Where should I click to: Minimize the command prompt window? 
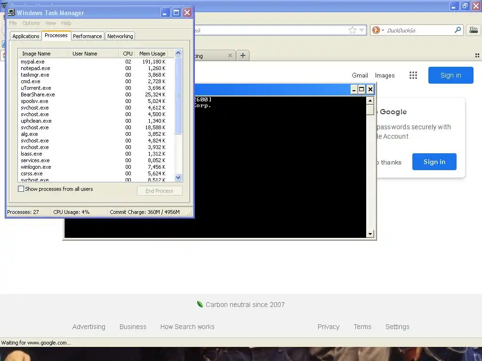pyautogui.click(x=353, y=89)
